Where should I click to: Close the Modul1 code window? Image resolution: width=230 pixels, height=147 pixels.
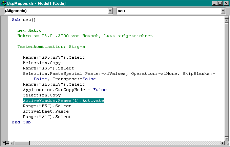[x=226, y=3]
